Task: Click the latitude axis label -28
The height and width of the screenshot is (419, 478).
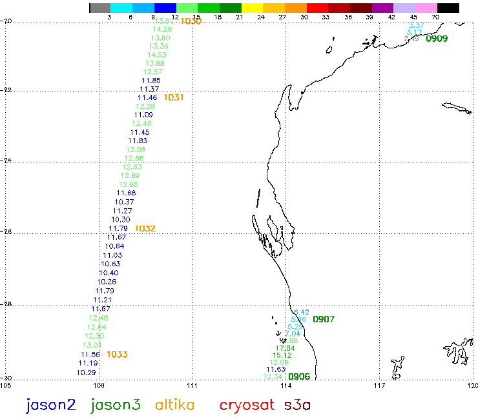Action: tap(6, 304)
